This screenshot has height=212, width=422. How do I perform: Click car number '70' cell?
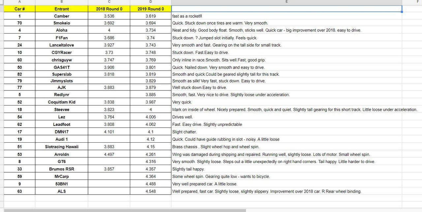19,23
